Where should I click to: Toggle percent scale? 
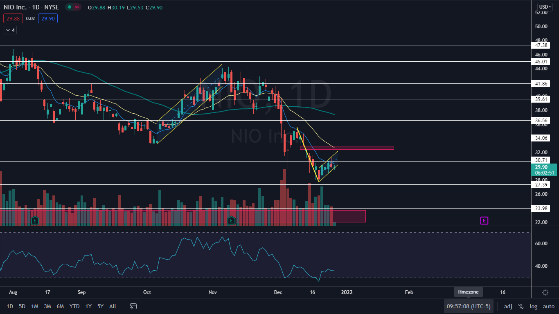521,306
